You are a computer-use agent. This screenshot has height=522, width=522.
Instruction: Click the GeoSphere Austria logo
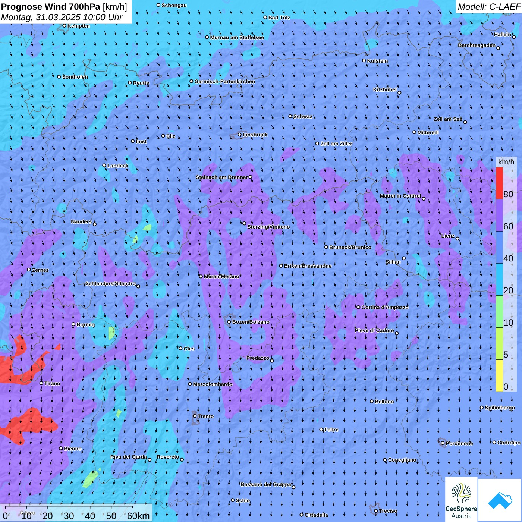[x=461, y=500]
